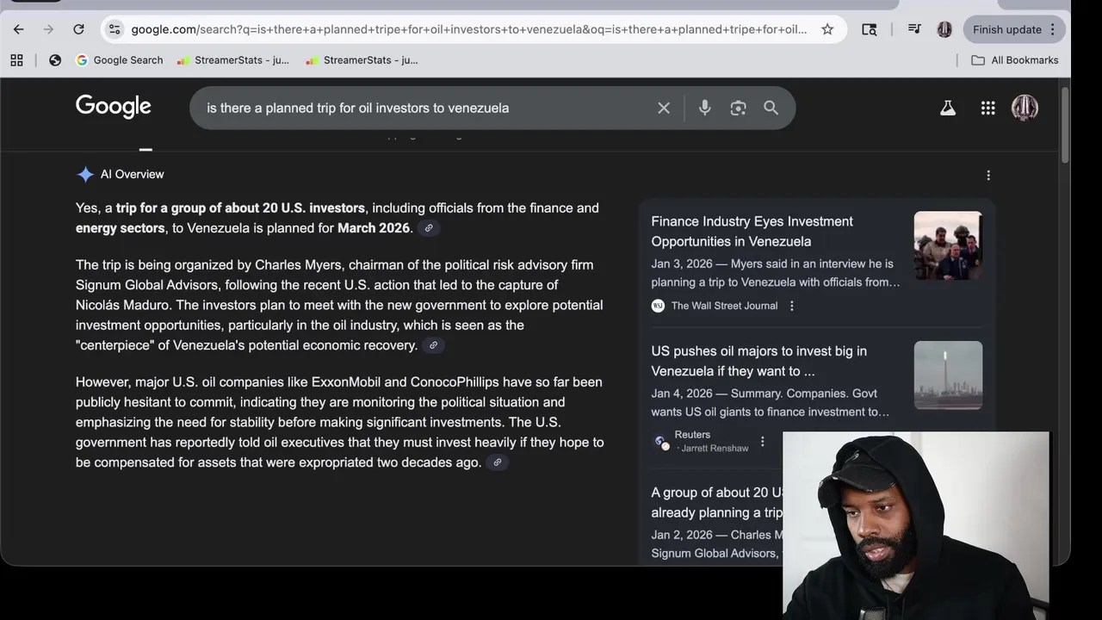Open A group of about 20 article
1102x620 pixels.
(x=716, y=502)
